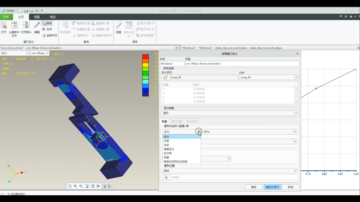Click 打开默认 open default icon
Image resolution: width=360 pixels, height=202 pixels.
pyautogui.click(x=26, y=25)
